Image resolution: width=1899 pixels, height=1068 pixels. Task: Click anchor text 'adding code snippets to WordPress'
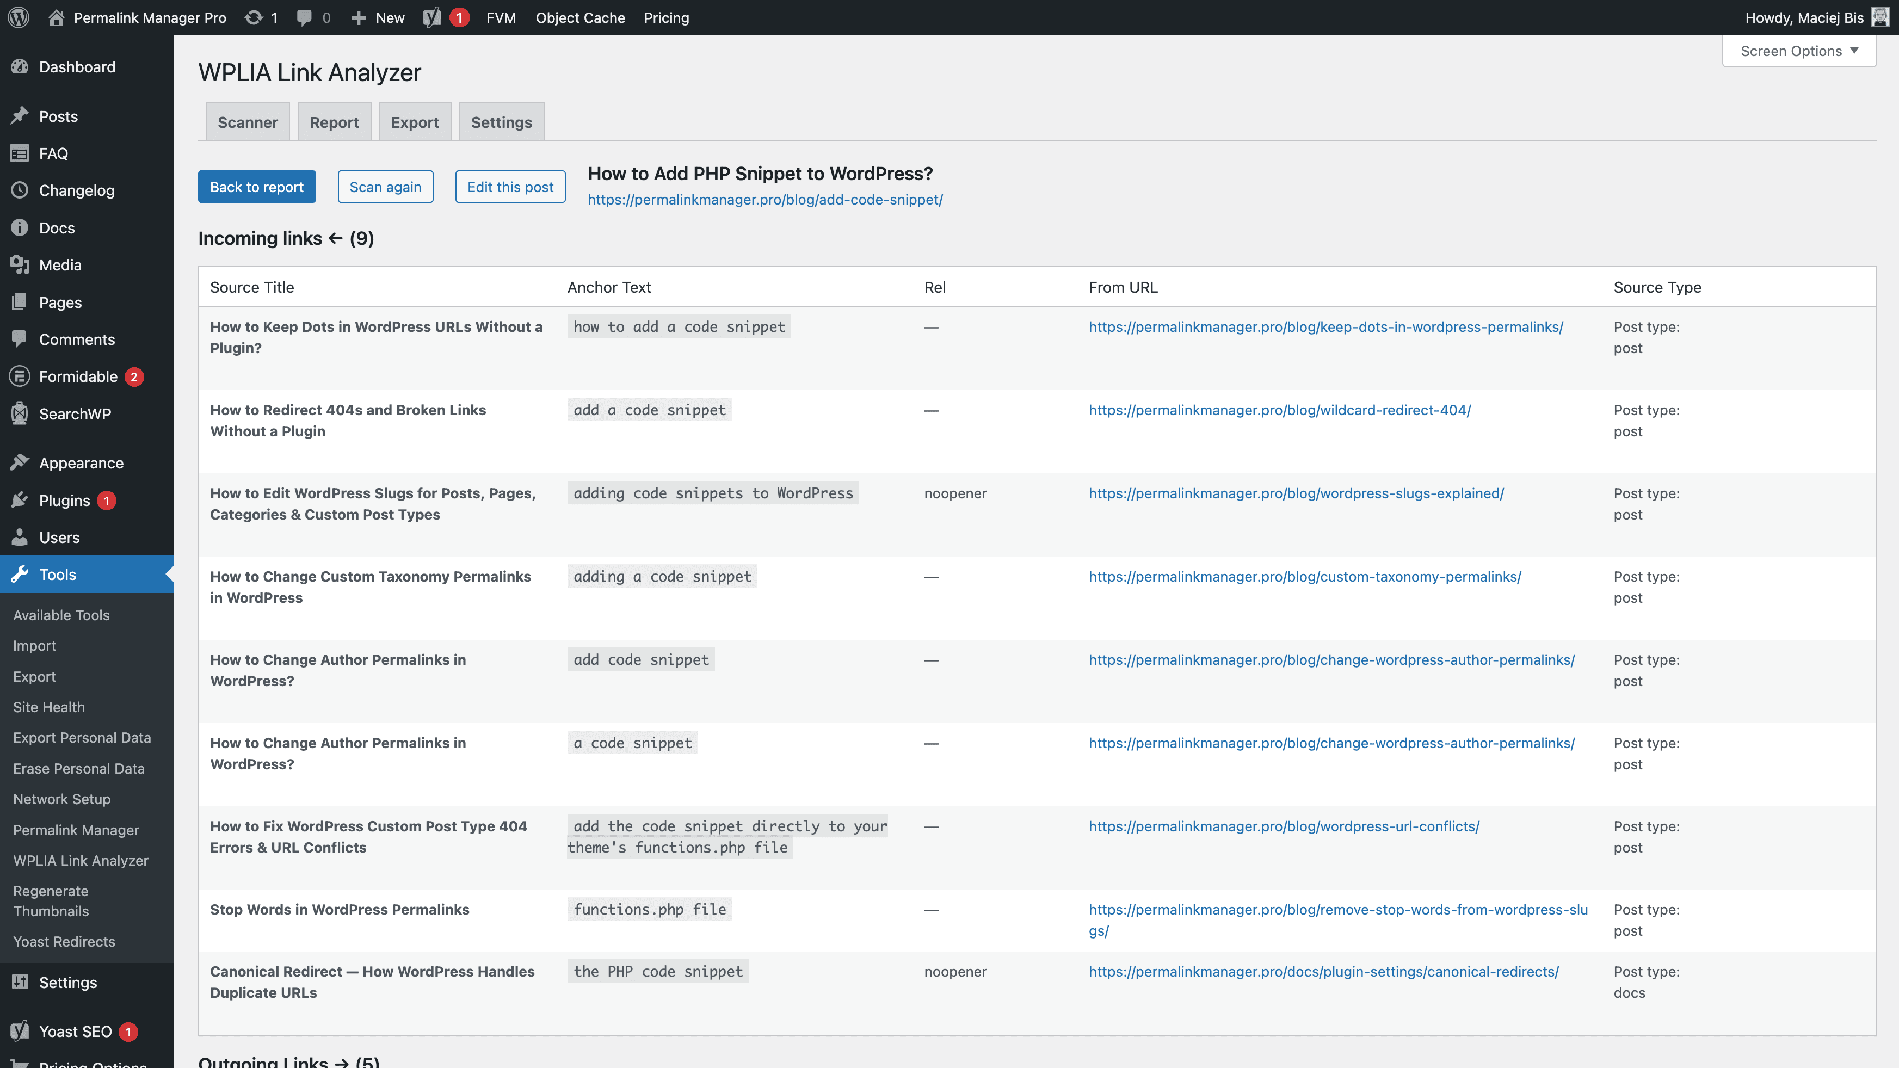tap(713, 493)
